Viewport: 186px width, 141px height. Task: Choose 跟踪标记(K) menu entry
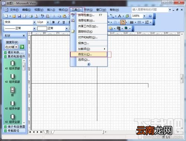[89, 31]
